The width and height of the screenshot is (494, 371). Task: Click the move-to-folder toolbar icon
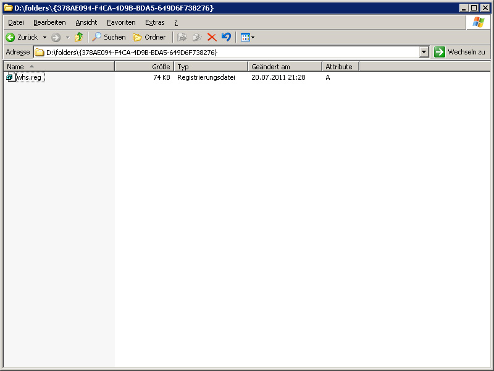[182, 37]
